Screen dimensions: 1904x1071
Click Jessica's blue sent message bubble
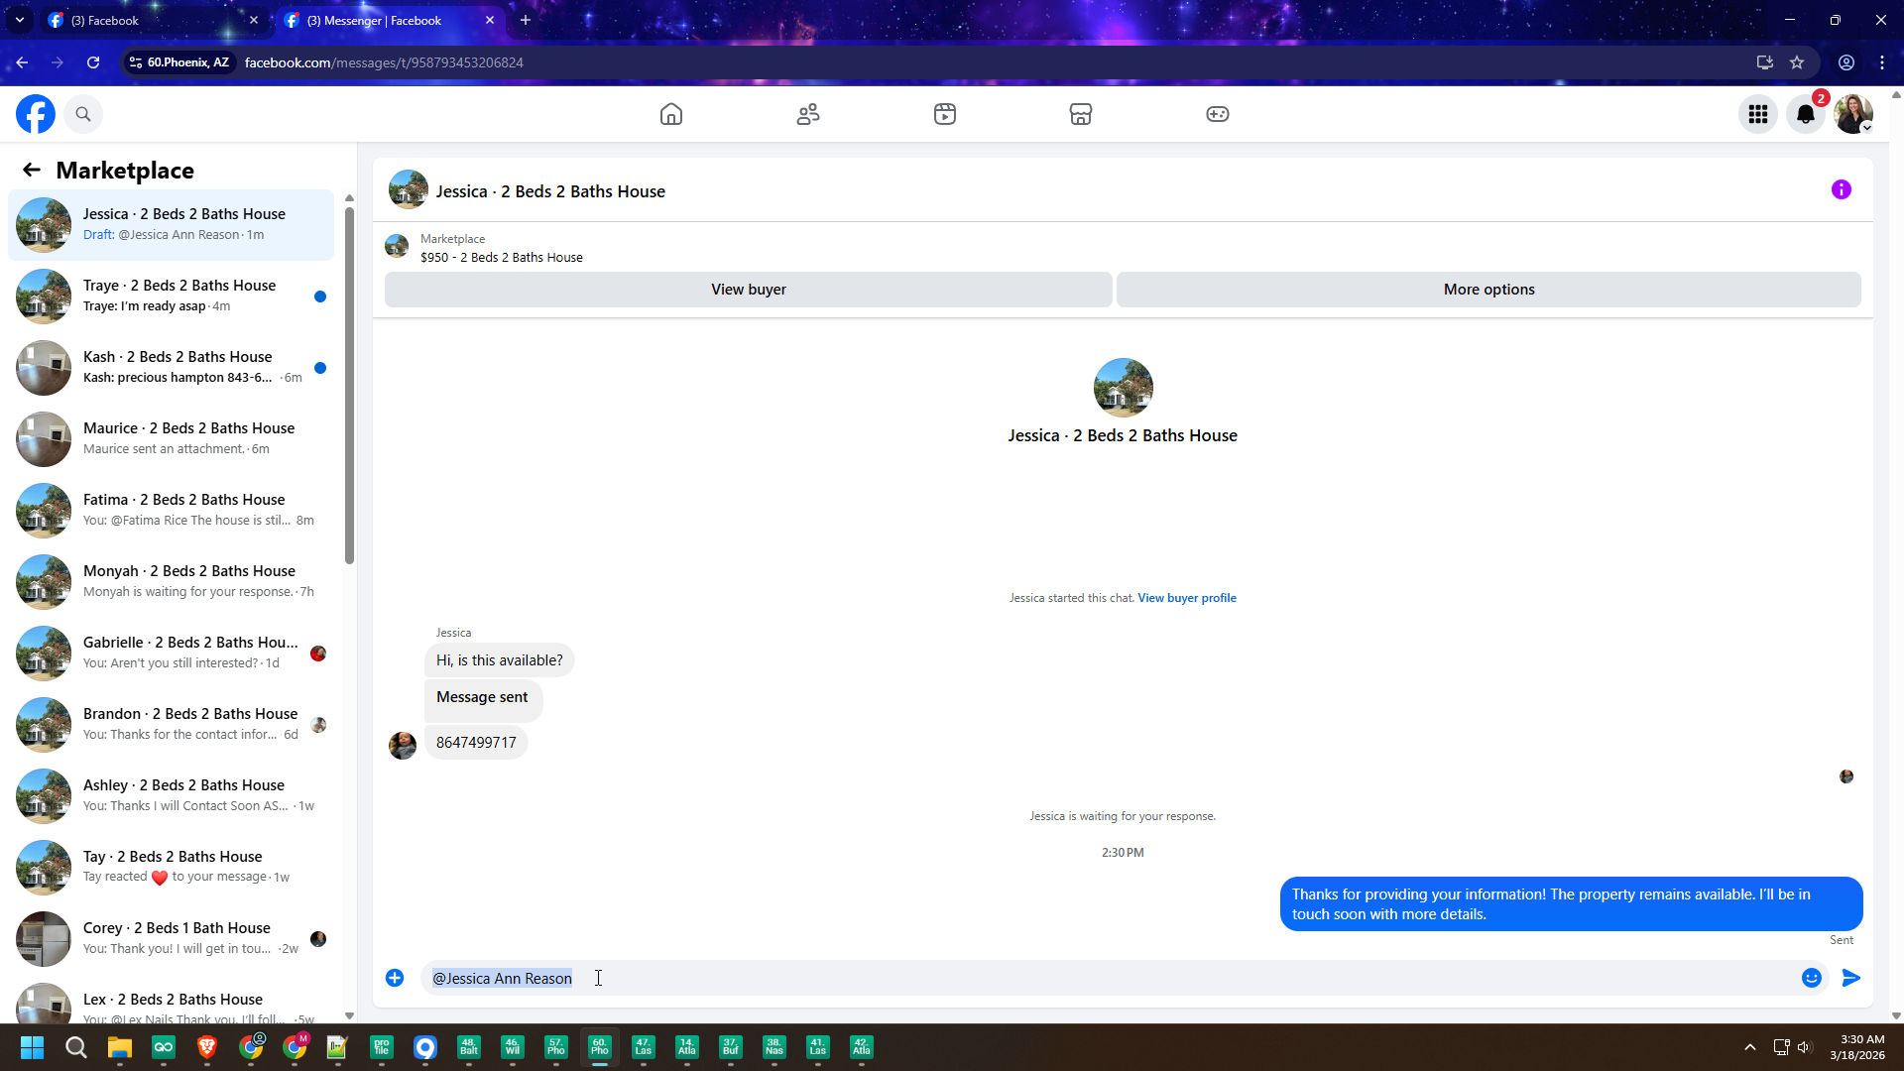tap(1571, 904)
